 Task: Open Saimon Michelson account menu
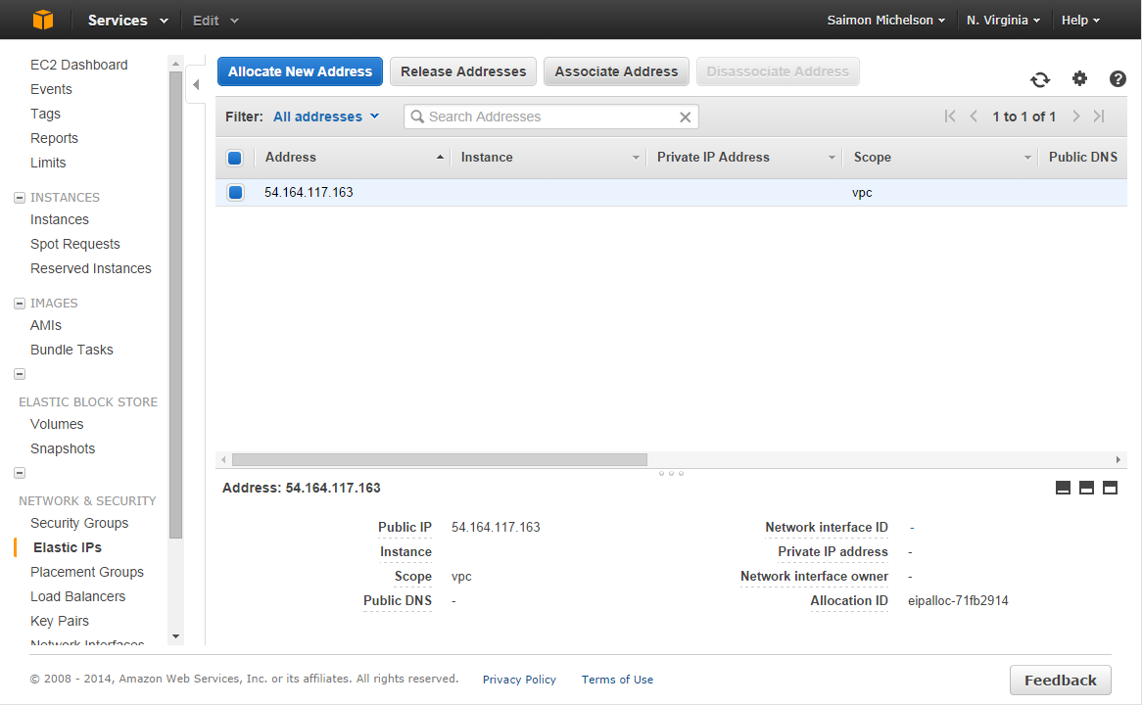coord(885,21)
